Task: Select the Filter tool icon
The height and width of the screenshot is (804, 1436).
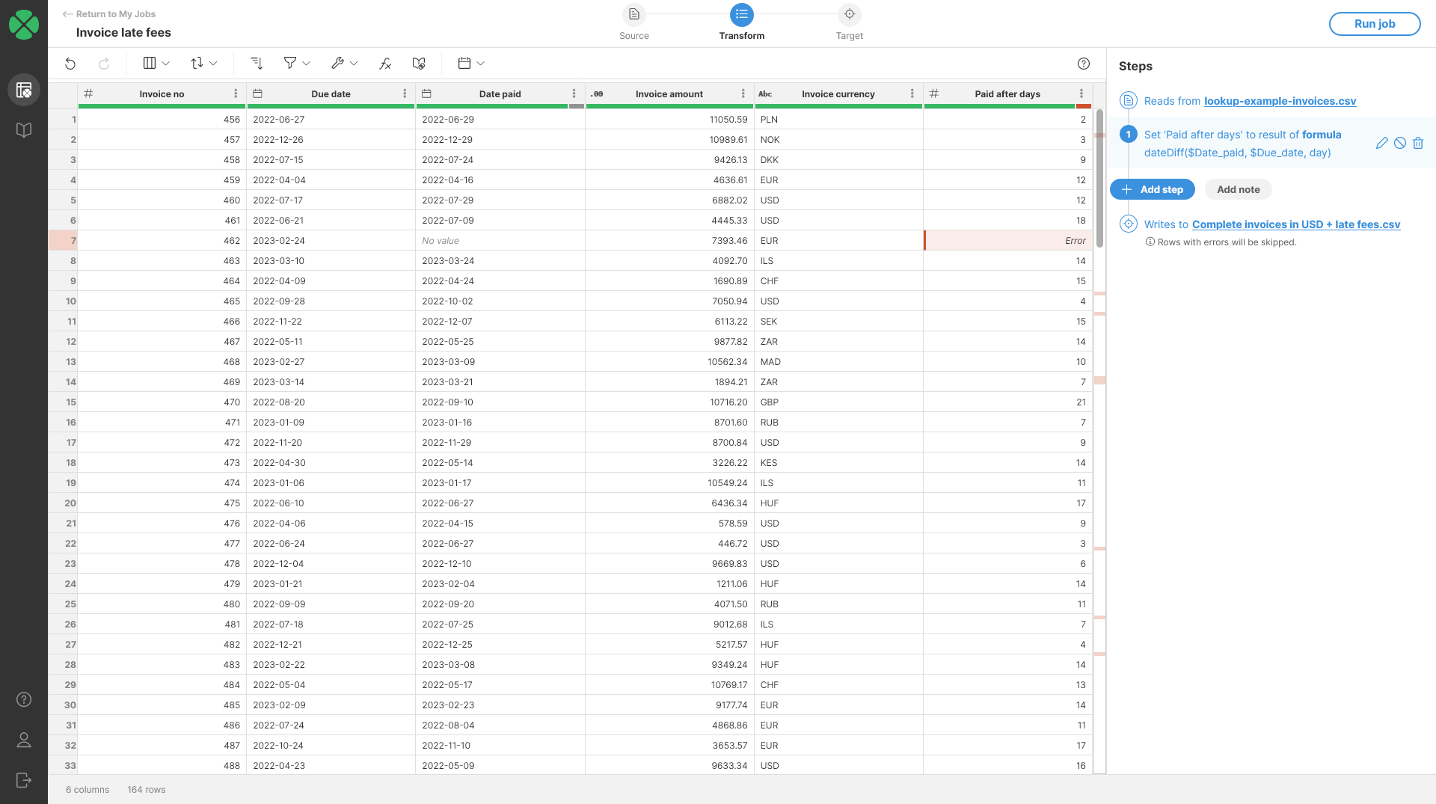Action: coord(290,64)
